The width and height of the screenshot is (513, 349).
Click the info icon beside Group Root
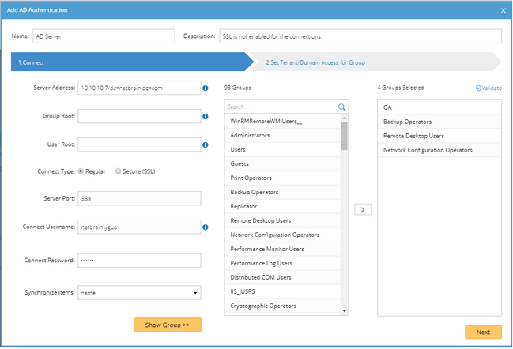[206, 116]
